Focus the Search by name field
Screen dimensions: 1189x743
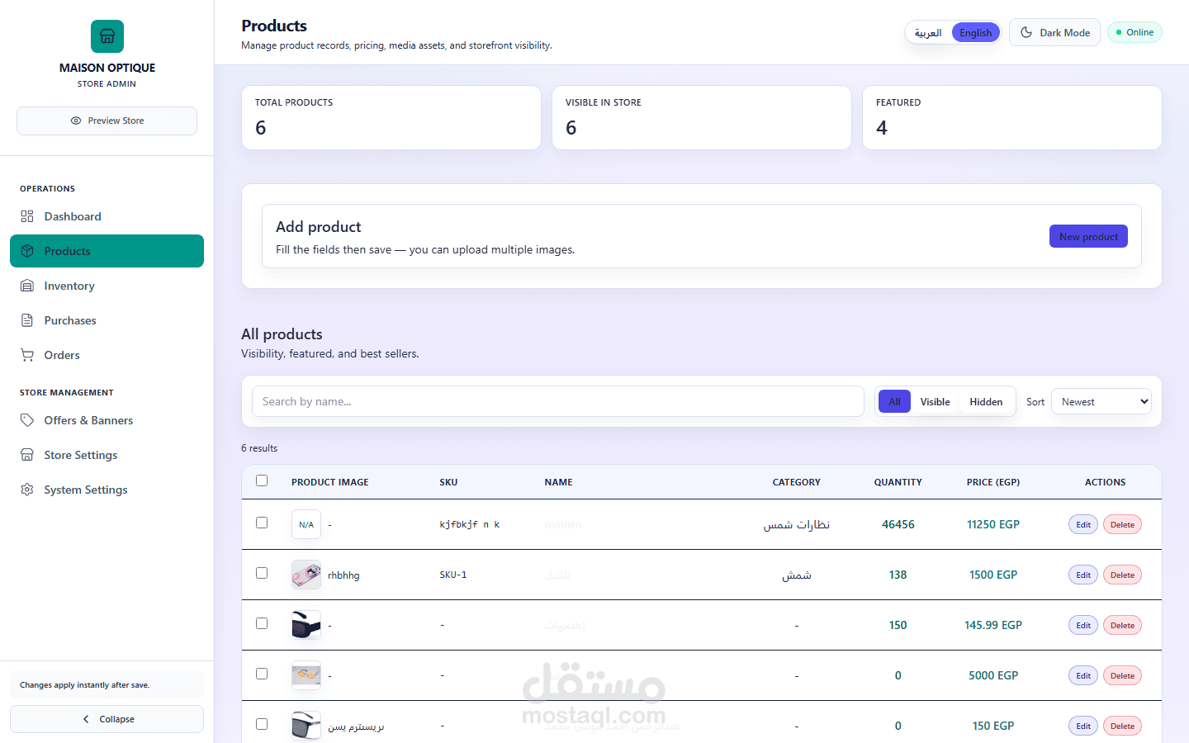click(557, 401)
